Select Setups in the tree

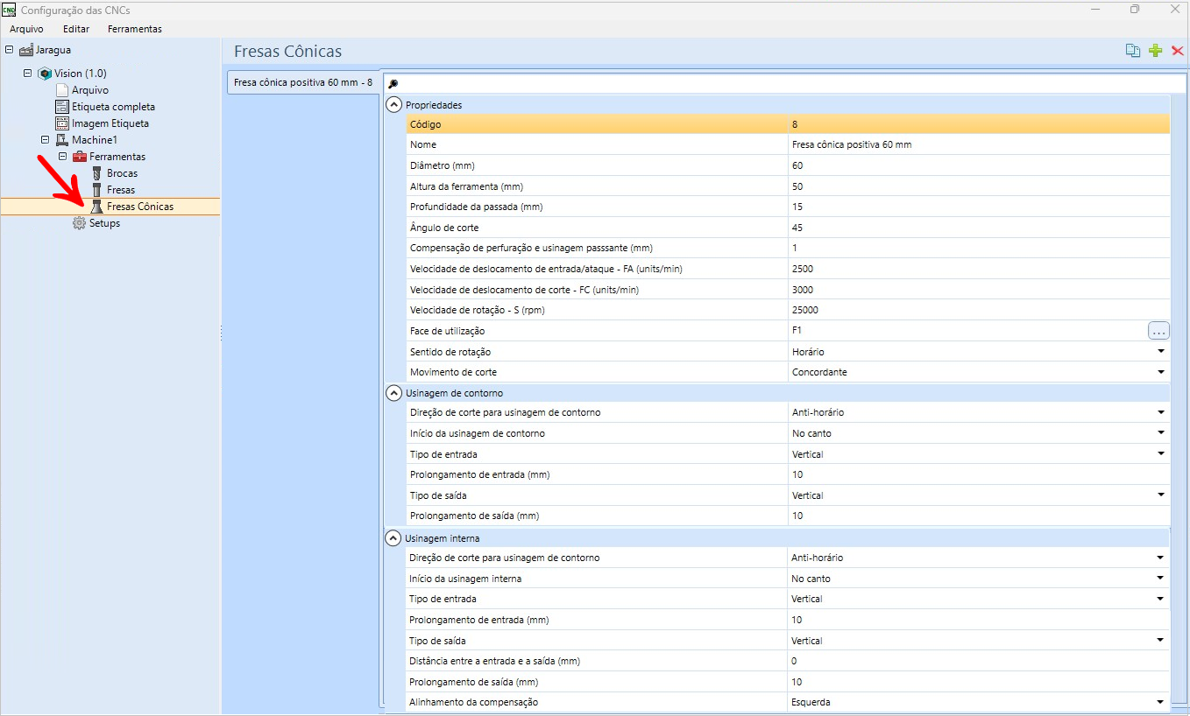pyautogui.click(x=104, y=223)
